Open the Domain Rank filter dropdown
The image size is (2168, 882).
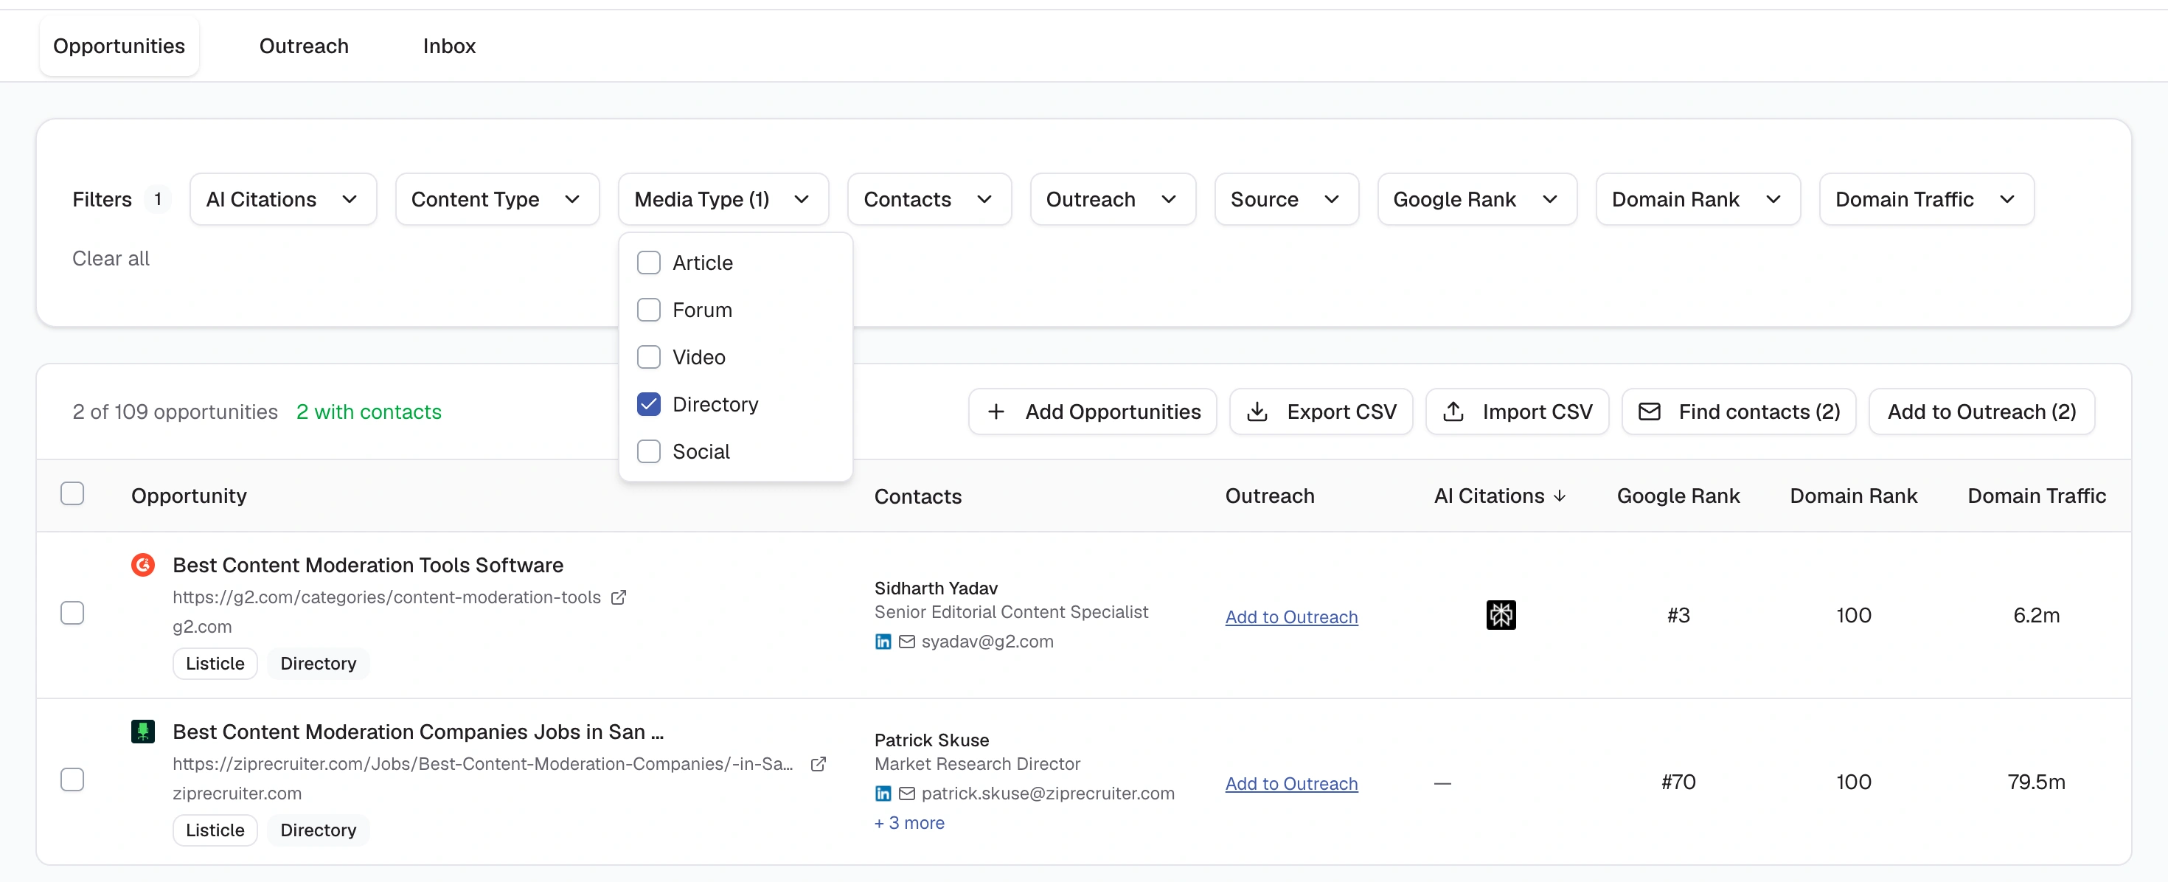1698,199
